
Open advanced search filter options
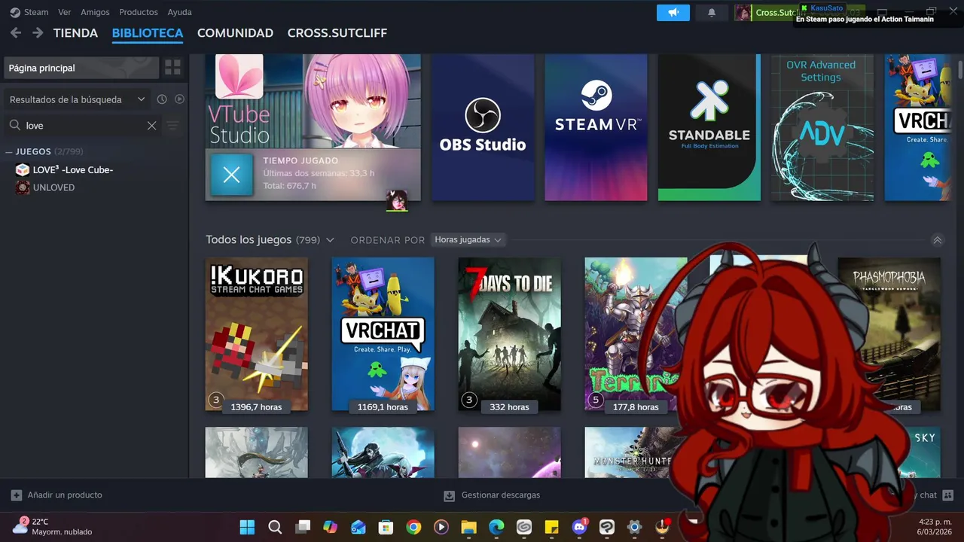coord(173,126)
